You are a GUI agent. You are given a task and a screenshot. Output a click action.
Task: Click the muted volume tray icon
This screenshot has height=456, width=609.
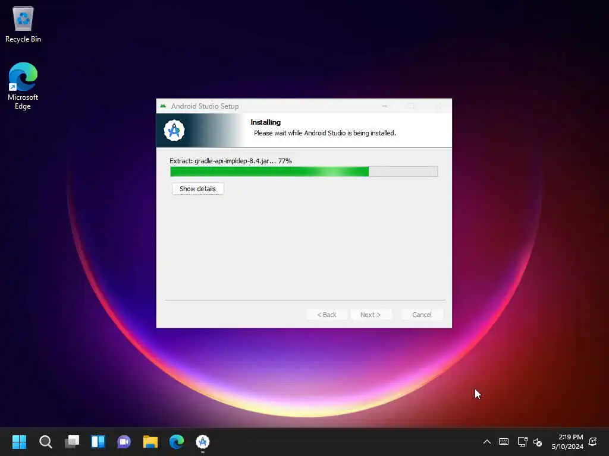[538, 442]
